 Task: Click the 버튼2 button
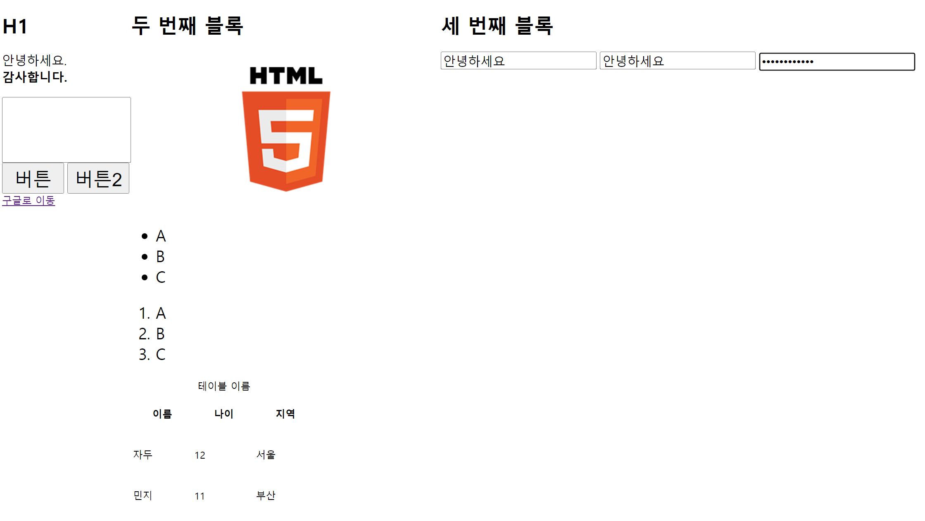98,178
